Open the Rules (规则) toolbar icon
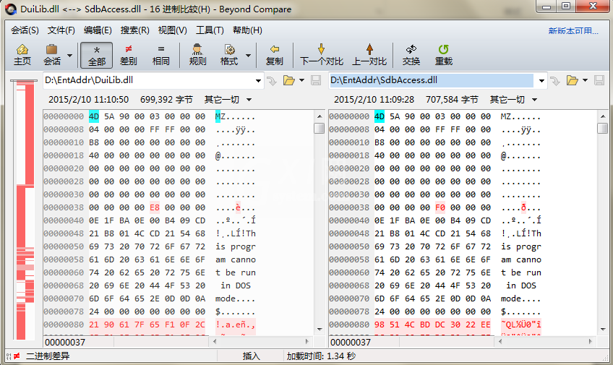Viewport: 613px width, 365px height. 197,55
